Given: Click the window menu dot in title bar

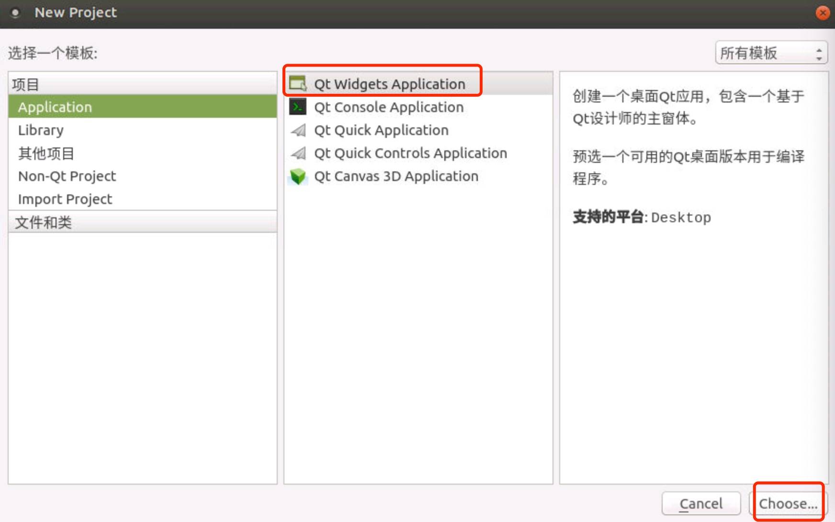Looking at the screenshot, I should click(15, 13).
